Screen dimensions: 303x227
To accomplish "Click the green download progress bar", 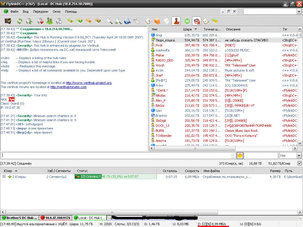I will coord(115,177).
